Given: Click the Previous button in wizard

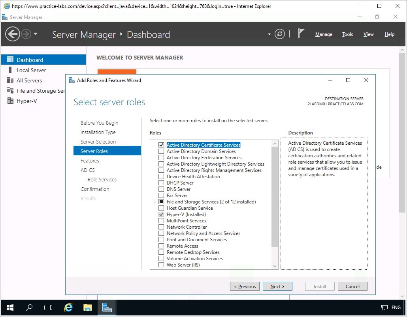Looking at the screenshot, I should click(245, 286).
